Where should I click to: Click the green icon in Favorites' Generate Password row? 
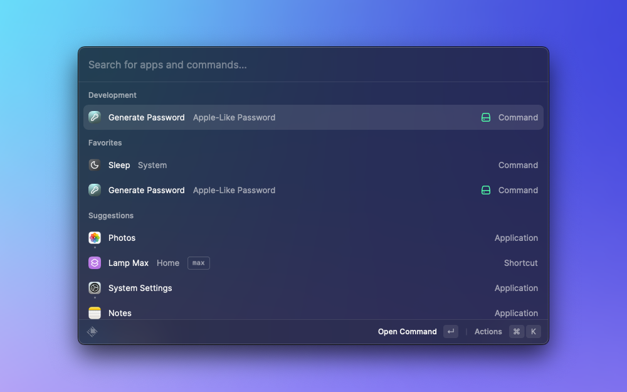486,190
